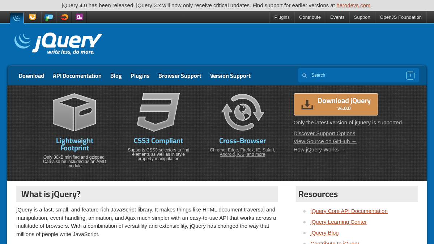
Task: Open the supported browsers list link
Action: coord(243,152)
